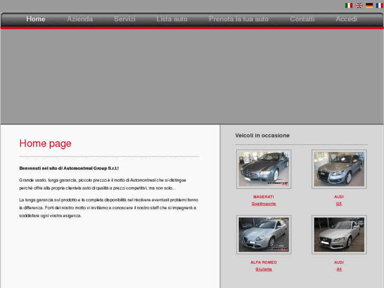Switch language with the Italian flag icon
Screen dimensions: 384x288
click(349, 5)
